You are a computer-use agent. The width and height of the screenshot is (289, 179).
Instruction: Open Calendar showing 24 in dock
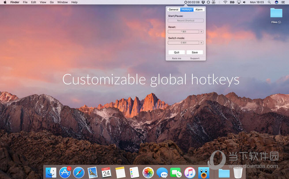[106, 172]
